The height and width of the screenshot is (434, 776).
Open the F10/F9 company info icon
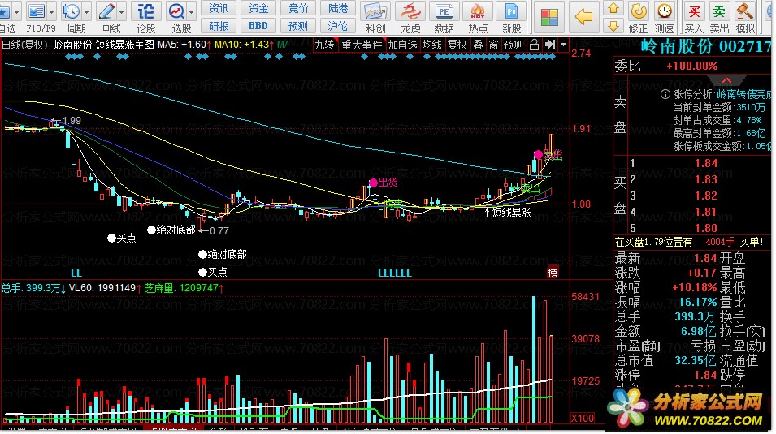coord(37,11)
